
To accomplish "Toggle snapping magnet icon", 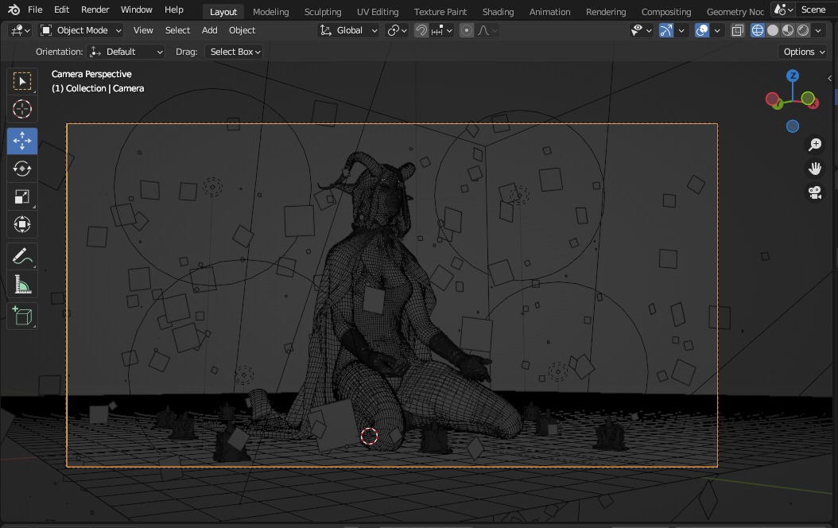I will (421, 30).
